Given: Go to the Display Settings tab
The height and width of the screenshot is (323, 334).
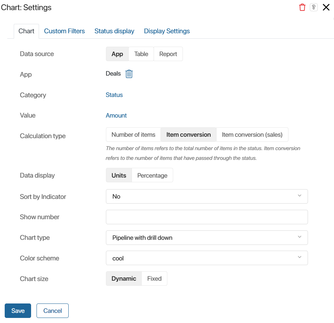Looking at the screenshot, I should pyautogui.click(x=167, y=31).
